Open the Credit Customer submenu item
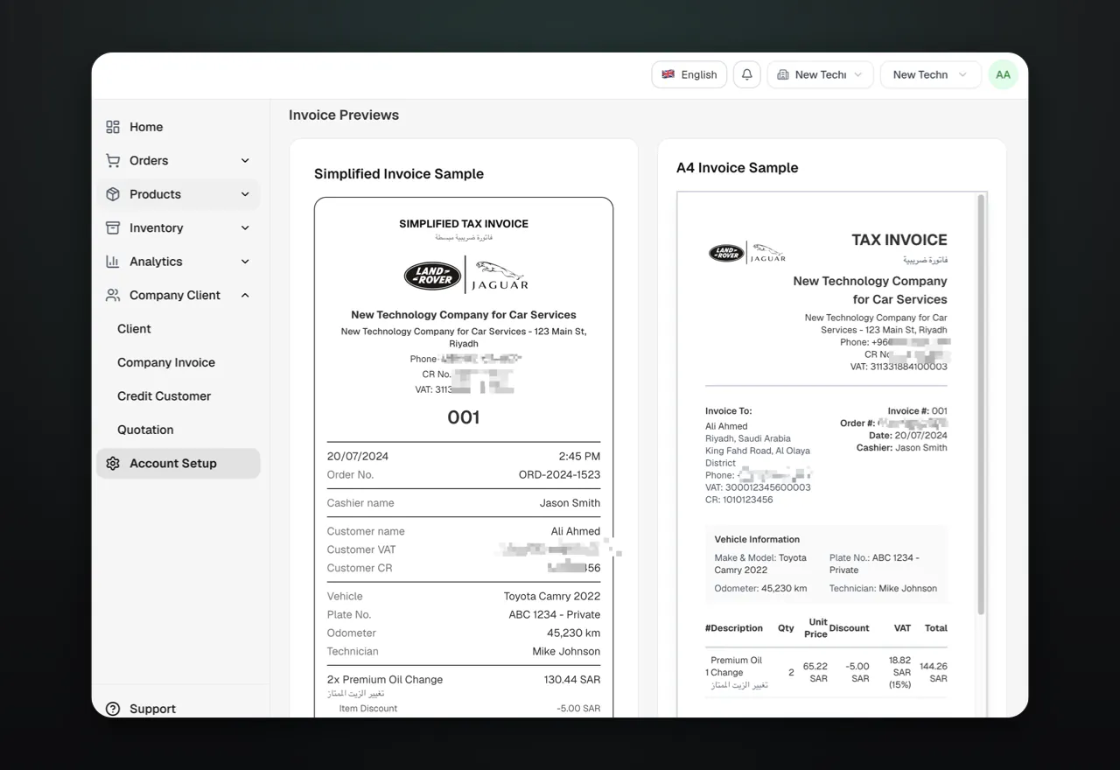Image resolution: width=1120 pixels, height=770 pixels. (x=164, y=396)
